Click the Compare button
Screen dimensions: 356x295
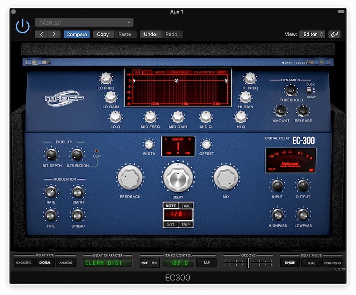point(77,34)
